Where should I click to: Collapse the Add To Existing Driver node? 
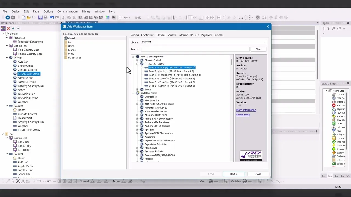pos(133,57)
